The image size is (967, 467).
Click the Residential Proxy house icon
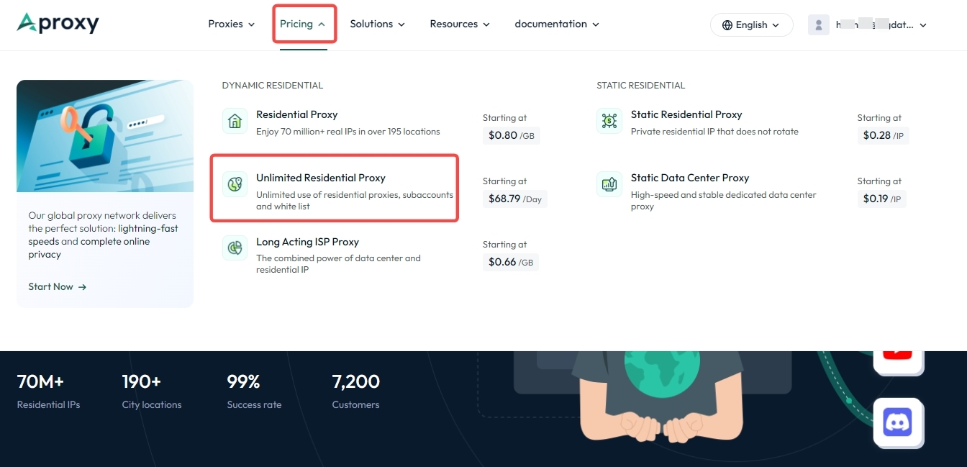235,121
